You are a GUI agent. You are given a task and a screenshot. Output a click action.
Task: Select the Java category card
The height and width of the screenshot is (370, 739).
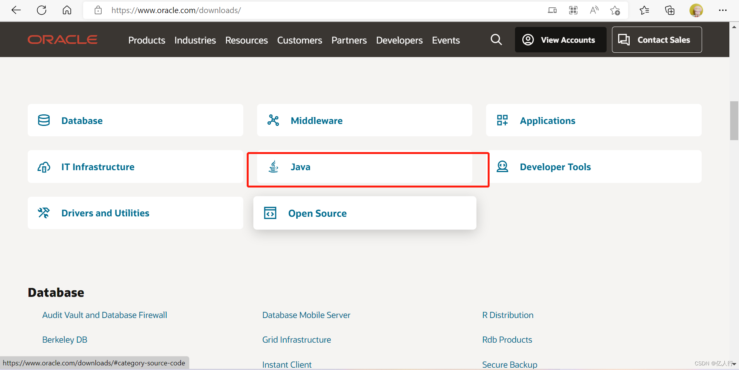click(364, 167)
